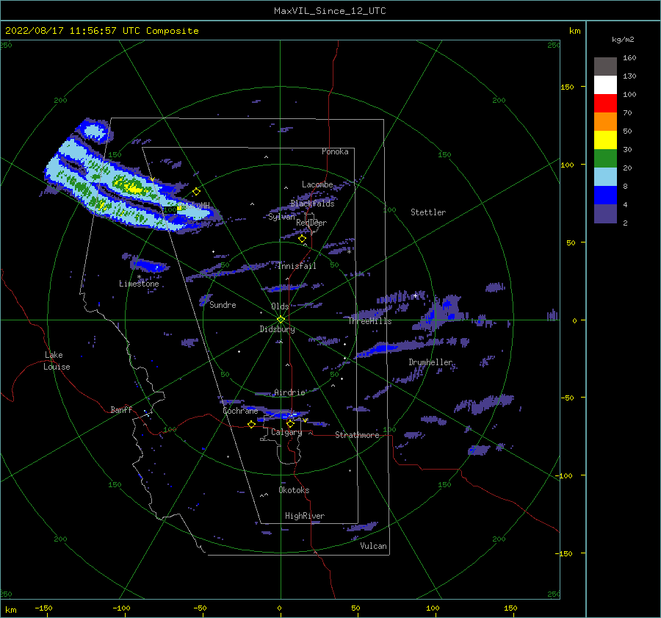The width and height of the screenshot is (661, 618).
Task: Select the green 20-30 legend swatch
Action: 605,159
